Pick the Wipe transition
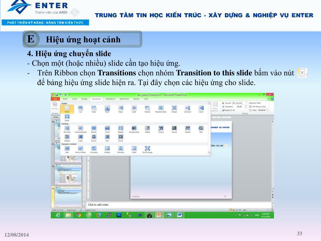Screen dimensions: 321x241 tap(121, 109)
